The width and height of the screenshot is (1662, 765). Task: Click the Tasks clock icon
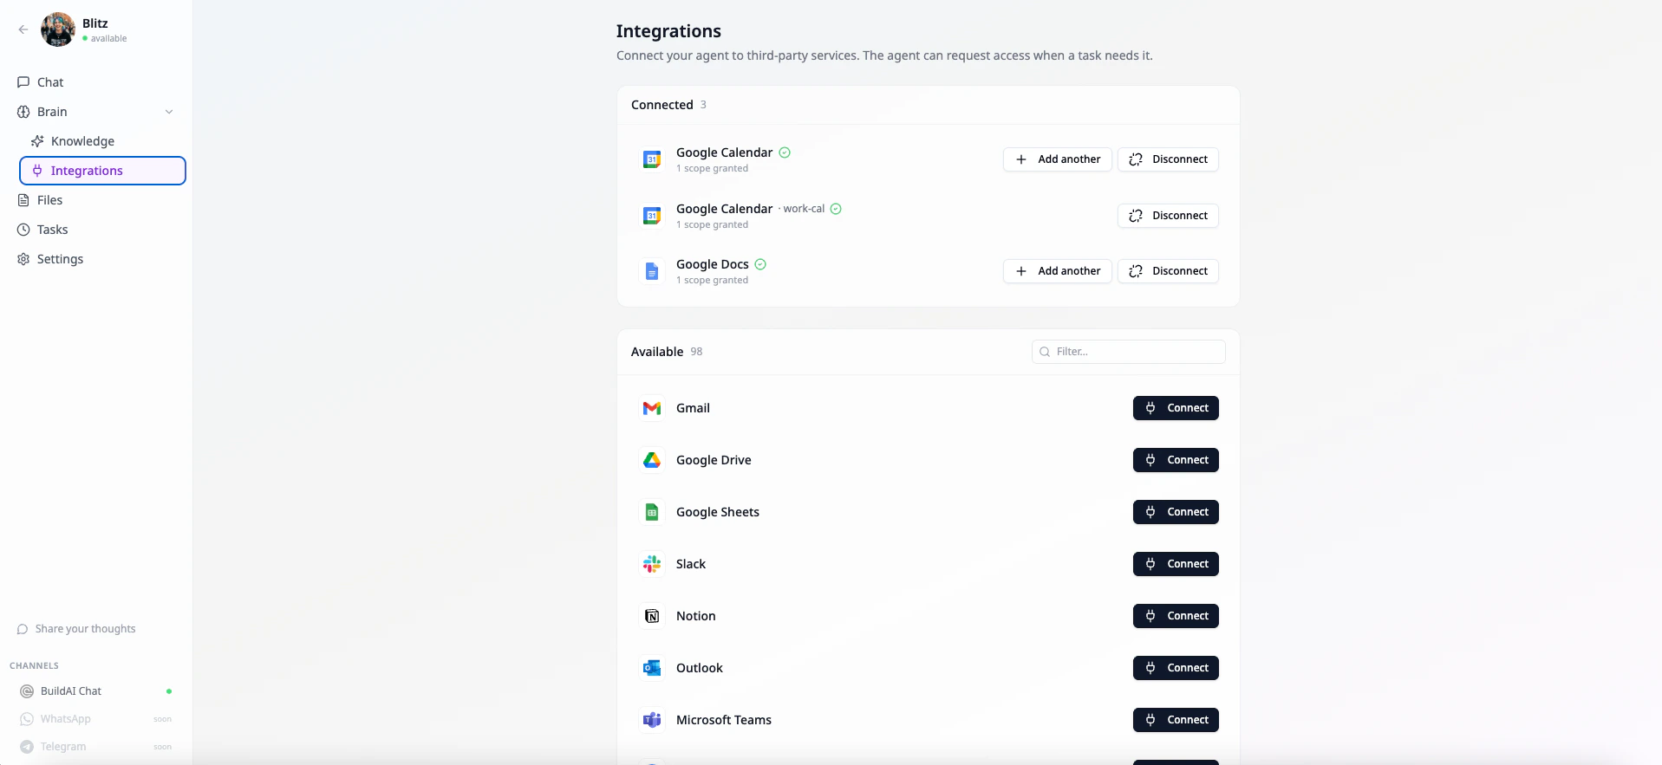tap(23, 230)
